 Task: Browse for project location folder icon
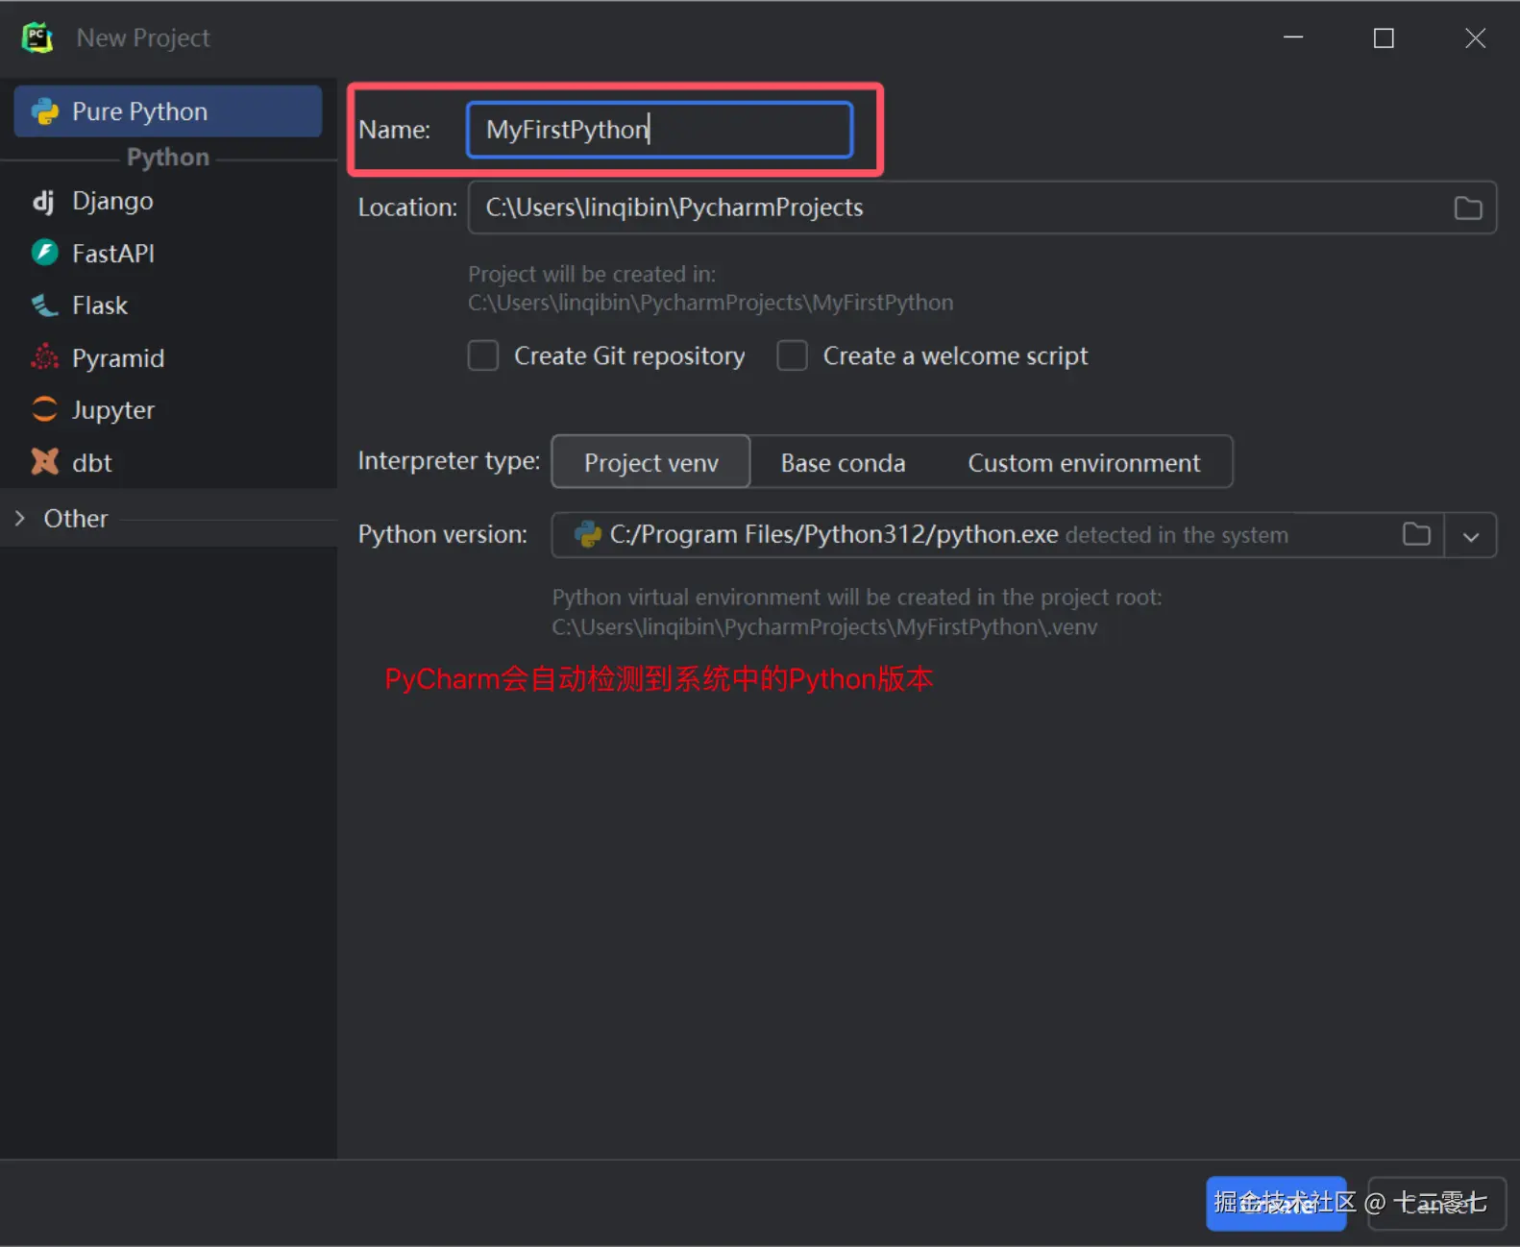[1468, 208]
